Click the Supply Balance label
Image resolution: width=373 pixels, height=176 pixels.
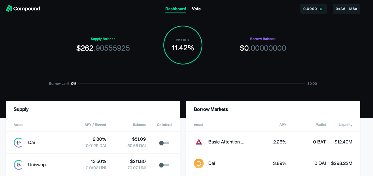tap(103, 39)
